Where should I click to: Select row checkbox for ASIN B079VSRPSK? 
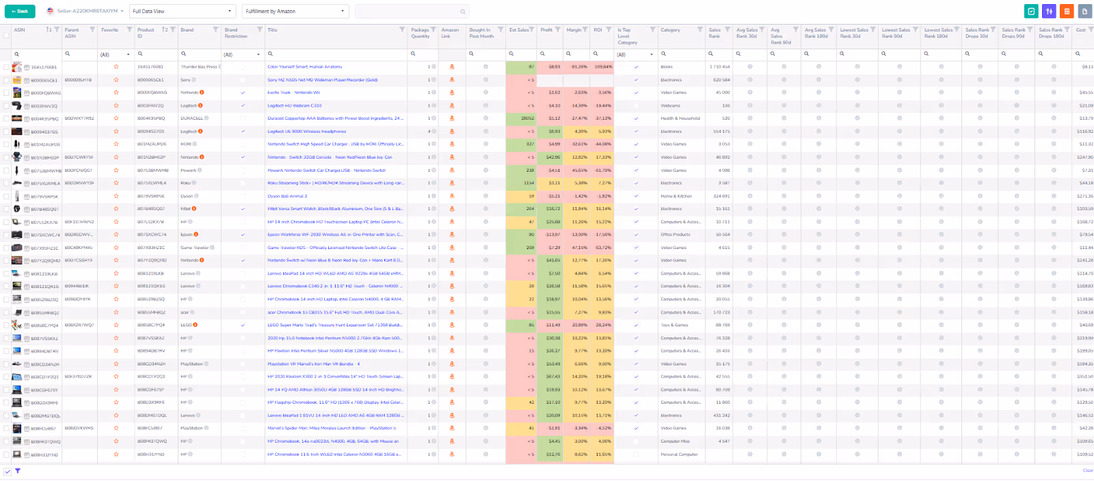coord(6,196)
